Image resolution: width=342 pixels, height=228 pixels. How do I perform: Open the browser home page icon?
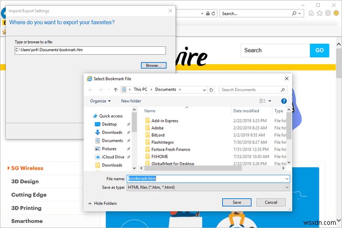tap(311, 13)
